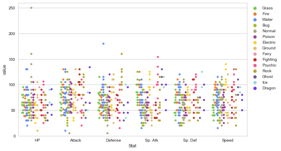Select the 180 Defense water outlier point
The height and width of the screenshot is (151, 281).
tap(103, 44)
